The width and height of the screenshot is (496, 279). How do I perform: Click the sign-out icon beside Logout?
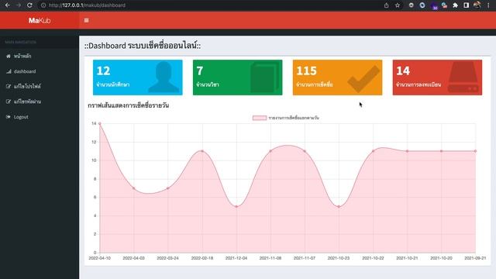point(9,117)
